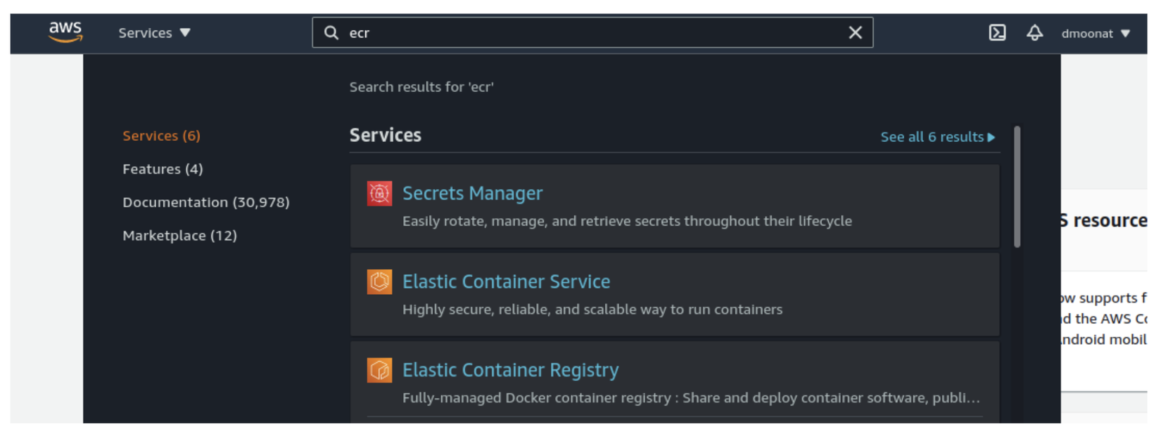The image size is (1161, 444).
Task: Click the Elastic Container Registry icon
Action: point(379,370)
